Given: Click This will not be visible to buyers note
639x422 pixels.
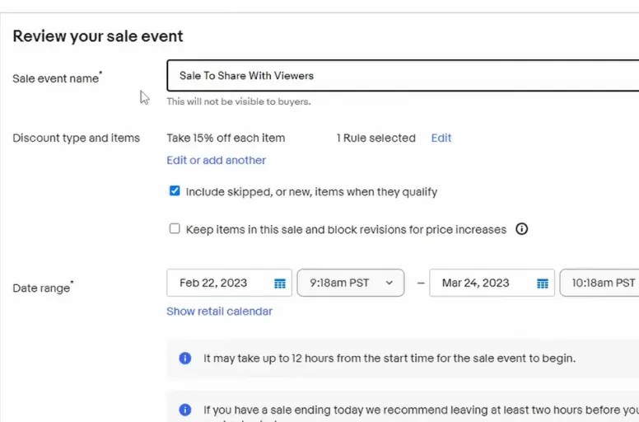Looking at the screenshot, I should coord(239,101).
